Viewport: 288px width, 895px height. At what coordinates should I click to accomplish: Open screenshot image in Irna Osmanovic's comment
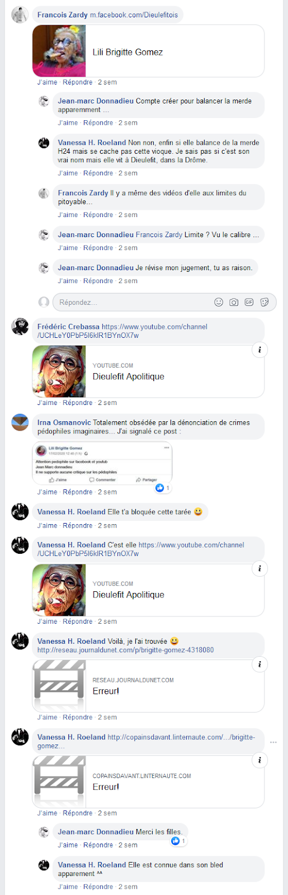pos(102,463)
